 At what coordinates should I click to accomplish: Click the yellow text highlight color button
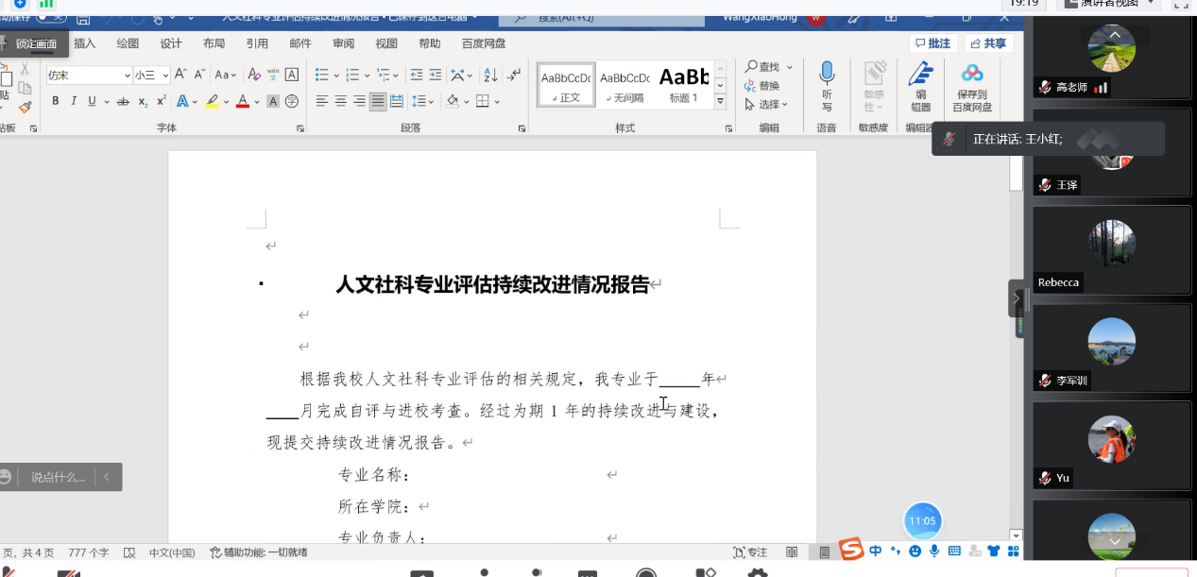213,101
